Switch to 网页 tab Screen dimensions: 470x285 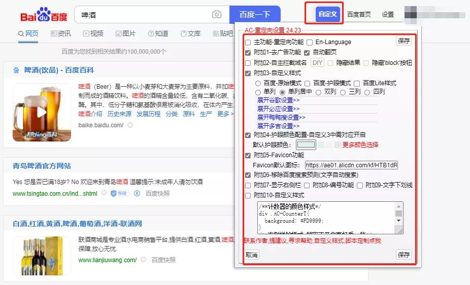pyautogui.click(x=28, y=33)
